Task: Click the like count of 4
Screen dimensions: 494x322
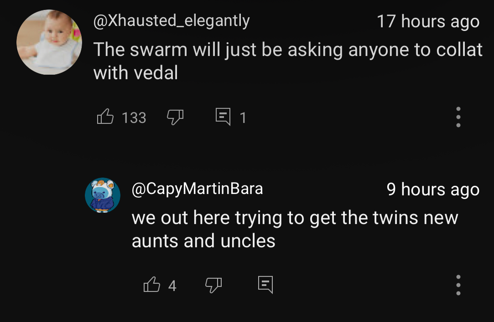Action: click(x=172, y=286)
